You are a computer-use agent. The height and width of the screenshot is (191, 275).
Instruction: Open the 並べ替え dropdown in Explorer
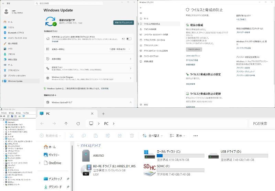[x=152, y=136]
